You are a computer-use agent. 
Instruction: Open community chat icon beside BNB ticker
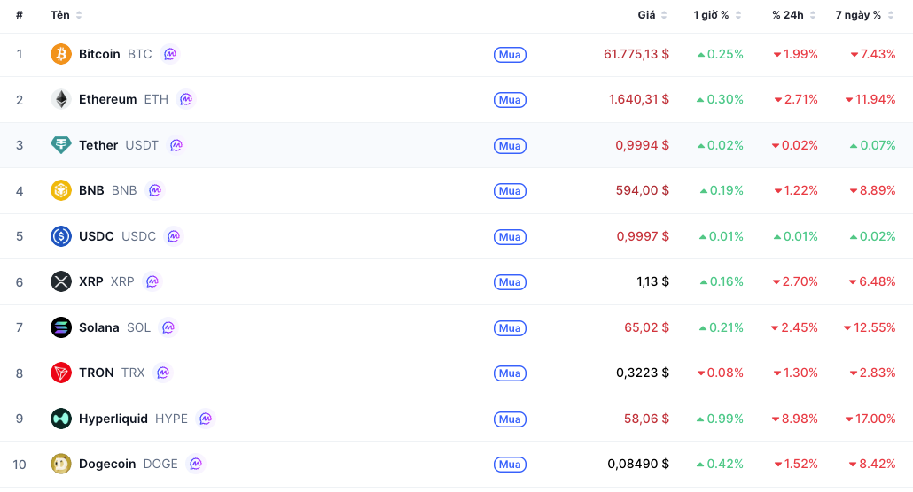click(x=155, y=190)
